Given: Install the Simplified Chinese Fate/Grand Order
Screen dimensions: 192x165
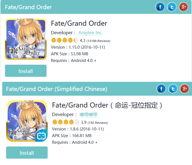Looking at the screenshot, I should click(27, 153).
